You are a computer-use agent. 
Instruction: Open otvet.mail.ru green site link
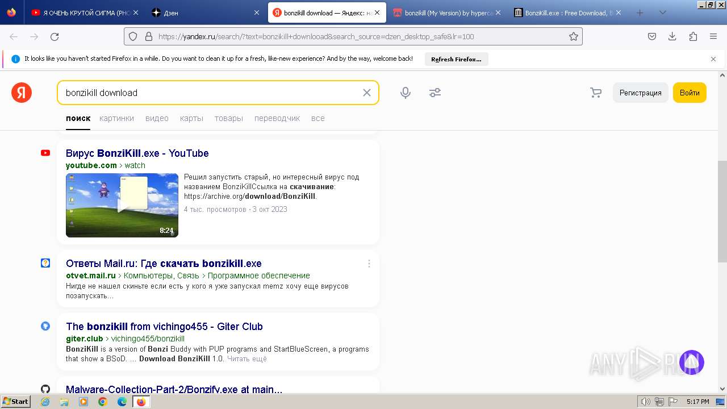[91, 276]
